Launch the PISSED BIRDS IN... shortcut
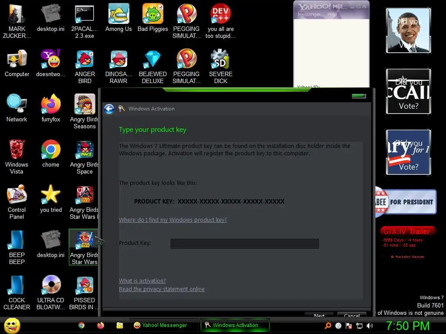 (84, 292)
